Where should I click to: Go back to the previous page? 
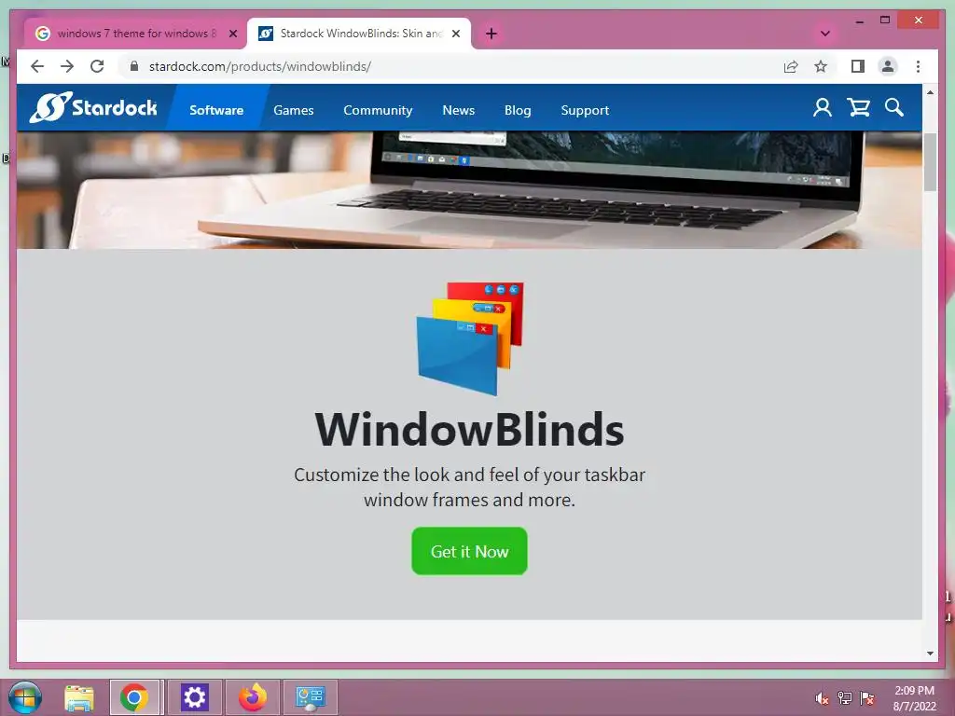tap(37, 66)
